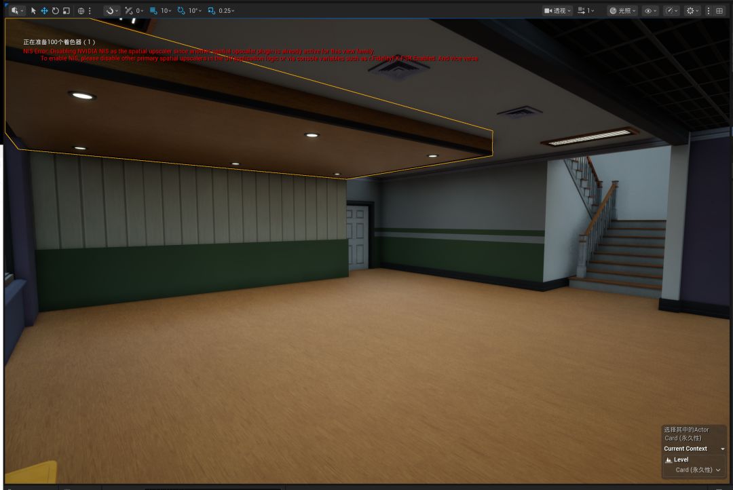Open the 透视 perspective view menu

(x=557, y=10)
